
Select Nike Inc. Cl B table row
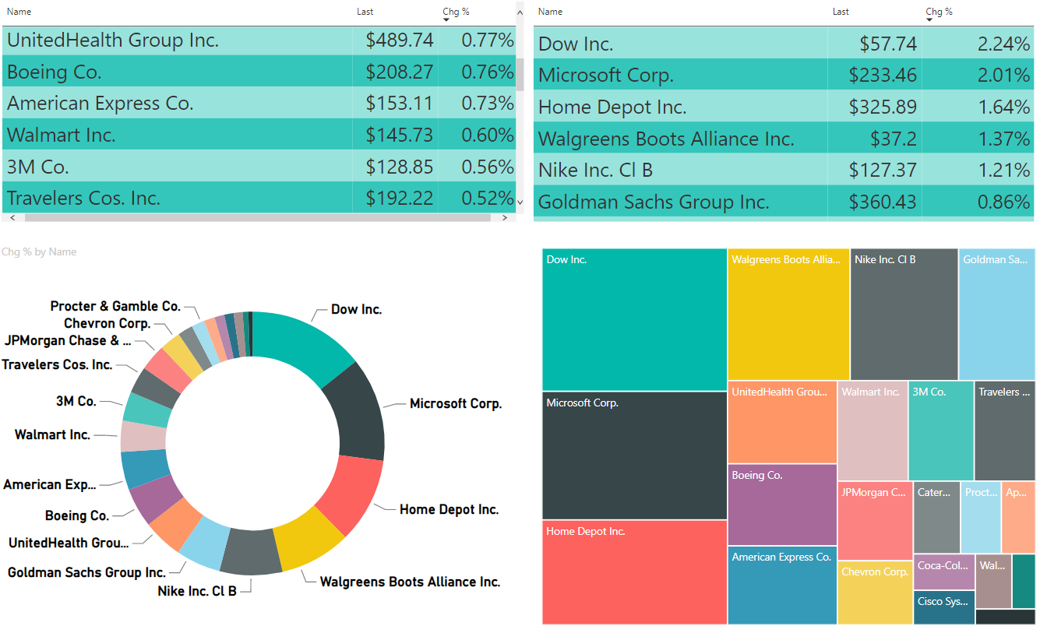(x=784, y=170)
